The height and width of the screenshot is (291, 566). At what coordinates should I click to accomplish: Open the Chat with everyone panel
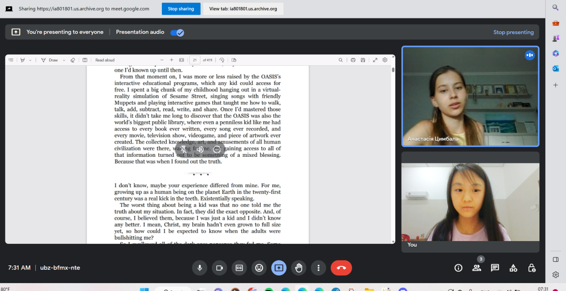tap(495, 268)
